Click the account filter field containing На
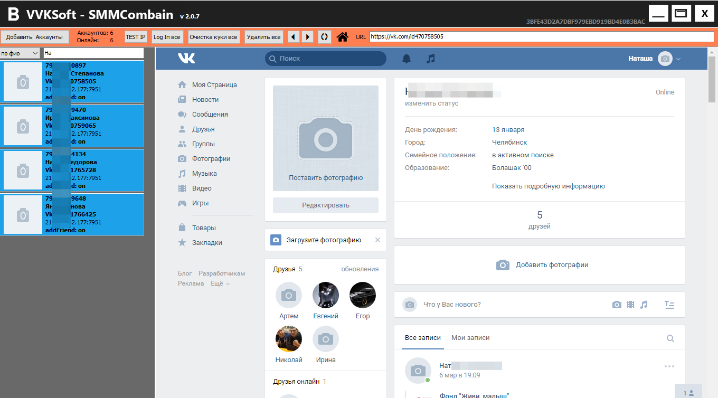This screenshot has height=398, width=718. [93, 53]
